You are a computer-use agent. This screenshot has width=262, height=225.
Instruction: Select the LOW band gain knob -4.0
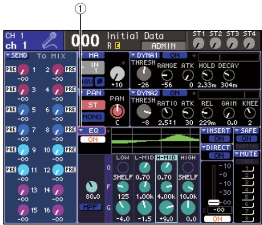pos(123,208)
